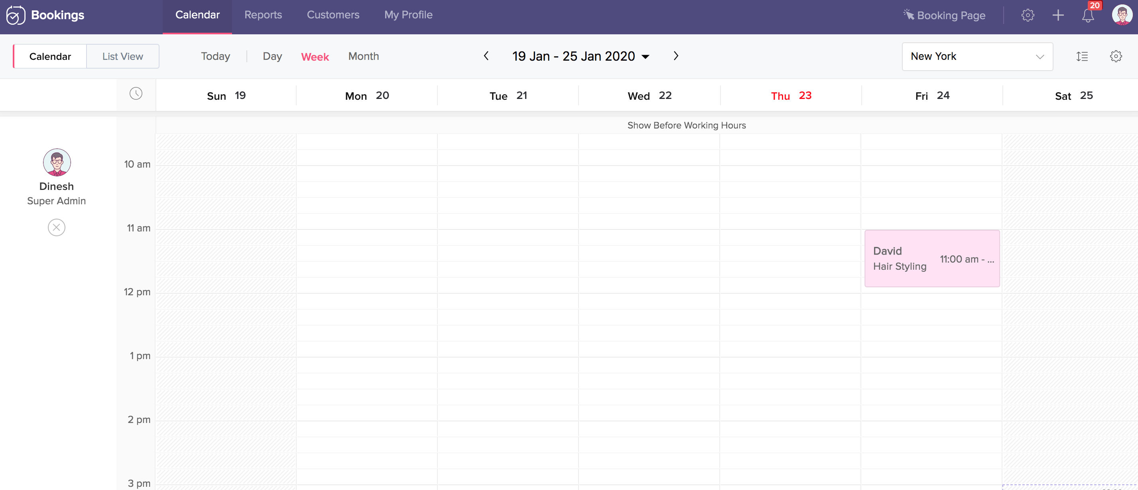Go to previous week arrow
Screen dimensions: 1138x490
click(x=486, y=56)
